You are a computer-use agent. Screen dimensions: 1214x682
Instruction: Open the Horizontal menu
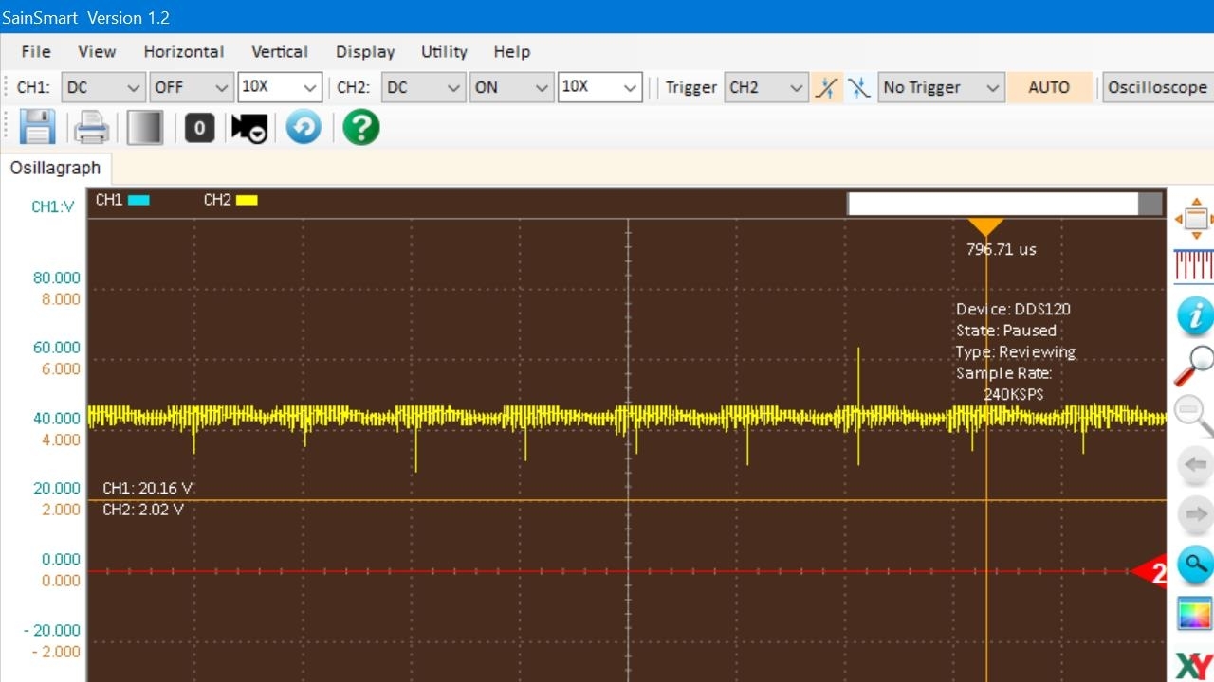(x=183, y=52)
